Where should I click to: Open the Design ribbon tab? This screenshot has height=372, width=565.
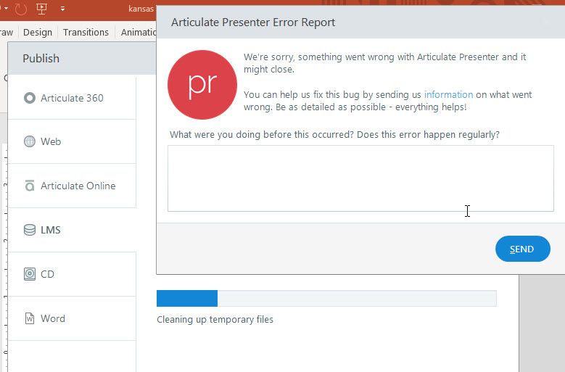pyautogui.click(x=38, y=32)
